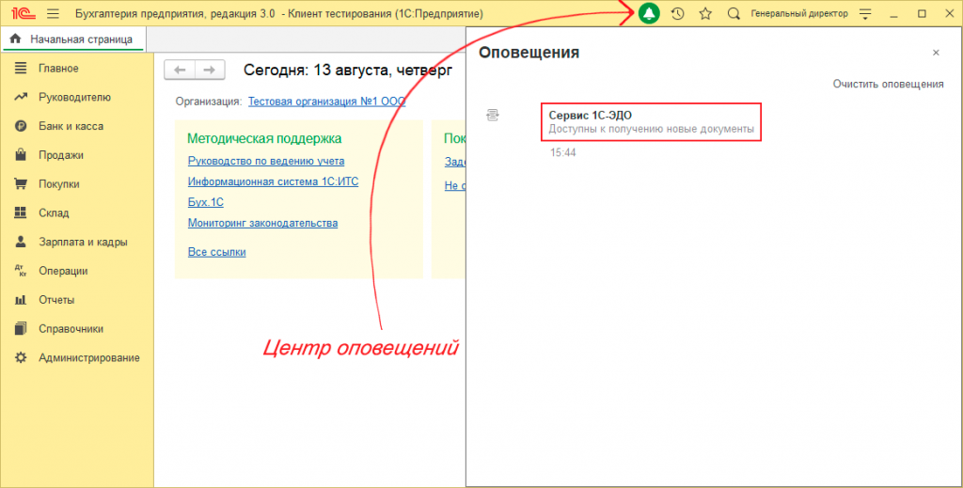Click the notification time 15:44
The height and width of the screenshot is (488, 963).
pos(562,153)
